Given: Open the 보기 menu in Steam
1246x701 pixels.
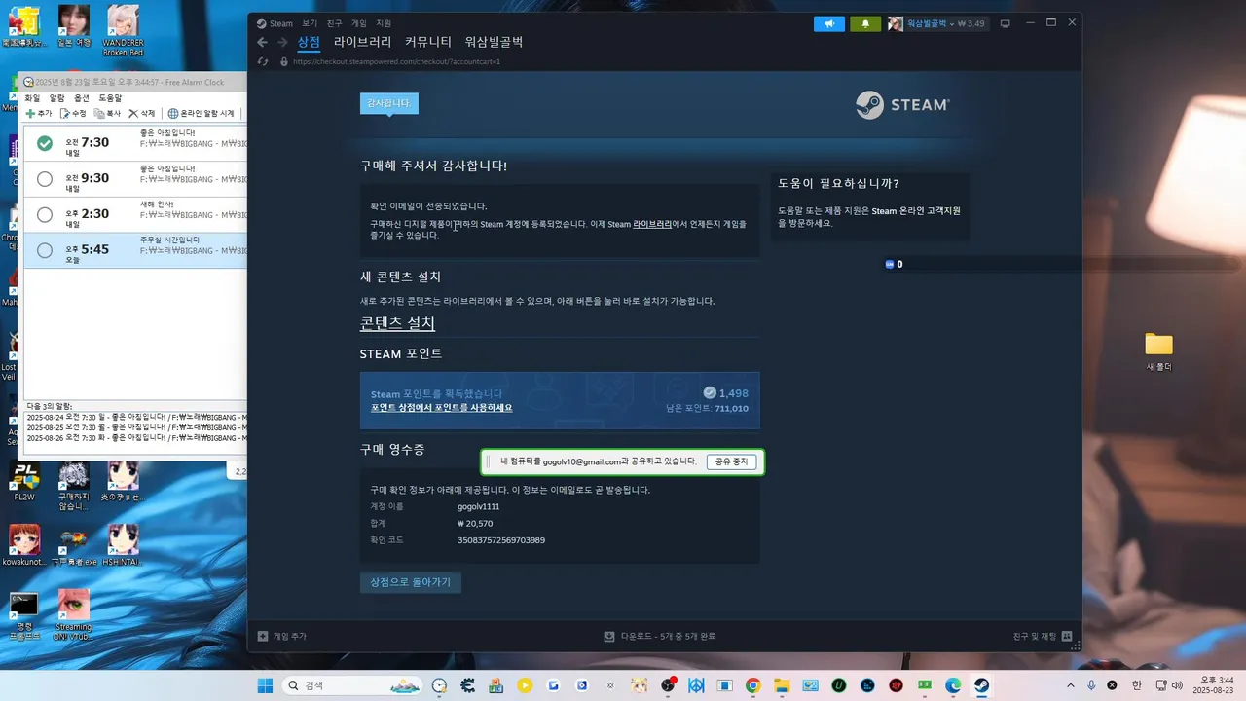Looking at the screenshot, I should click(310, 23).
